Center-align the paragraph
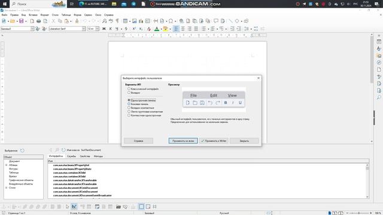This screenshot has width=383, height=215. pyautogui.click(x=183, y=29)
